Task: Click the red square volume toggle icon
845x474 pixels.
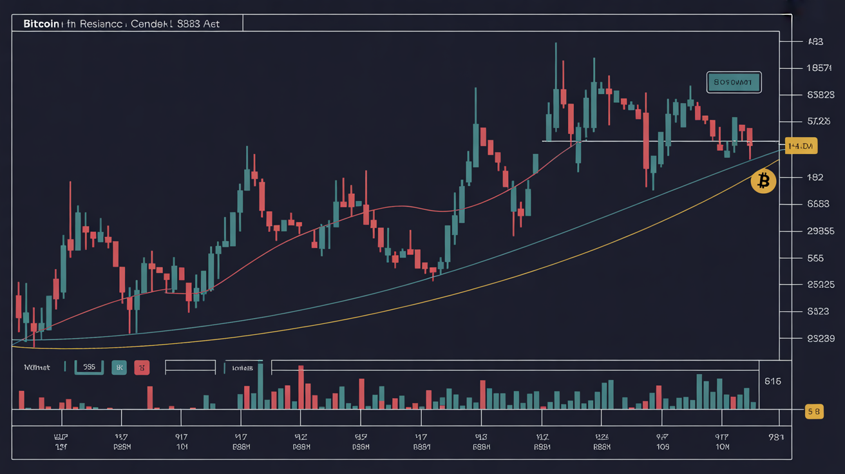Action: [x=142, y=367]
